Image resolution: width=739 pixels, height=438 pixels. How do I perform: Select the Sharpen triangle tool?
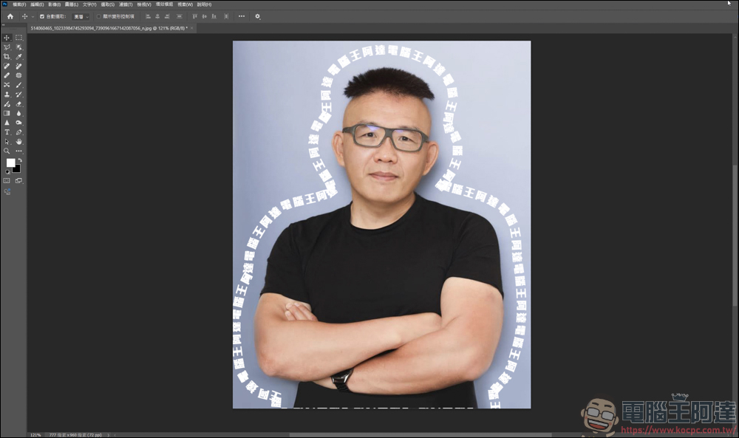(7, 123)
